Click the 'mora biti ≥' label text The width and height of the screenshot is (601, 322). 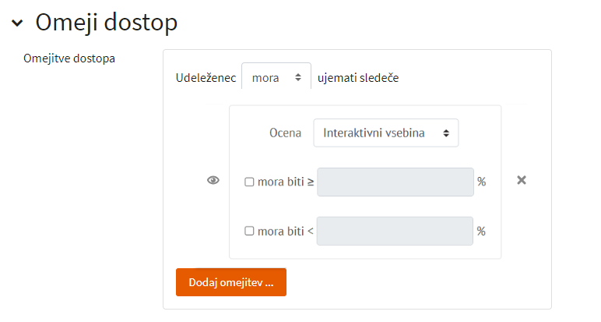[x=286, y=182]
